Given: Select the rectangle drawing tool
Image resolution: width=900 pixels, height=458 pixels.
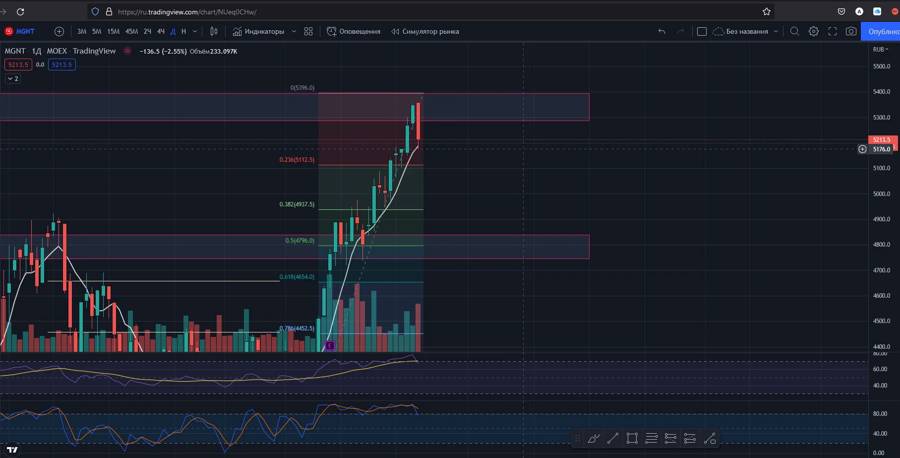Looking at the screenshot, I should tap(632, 438).
